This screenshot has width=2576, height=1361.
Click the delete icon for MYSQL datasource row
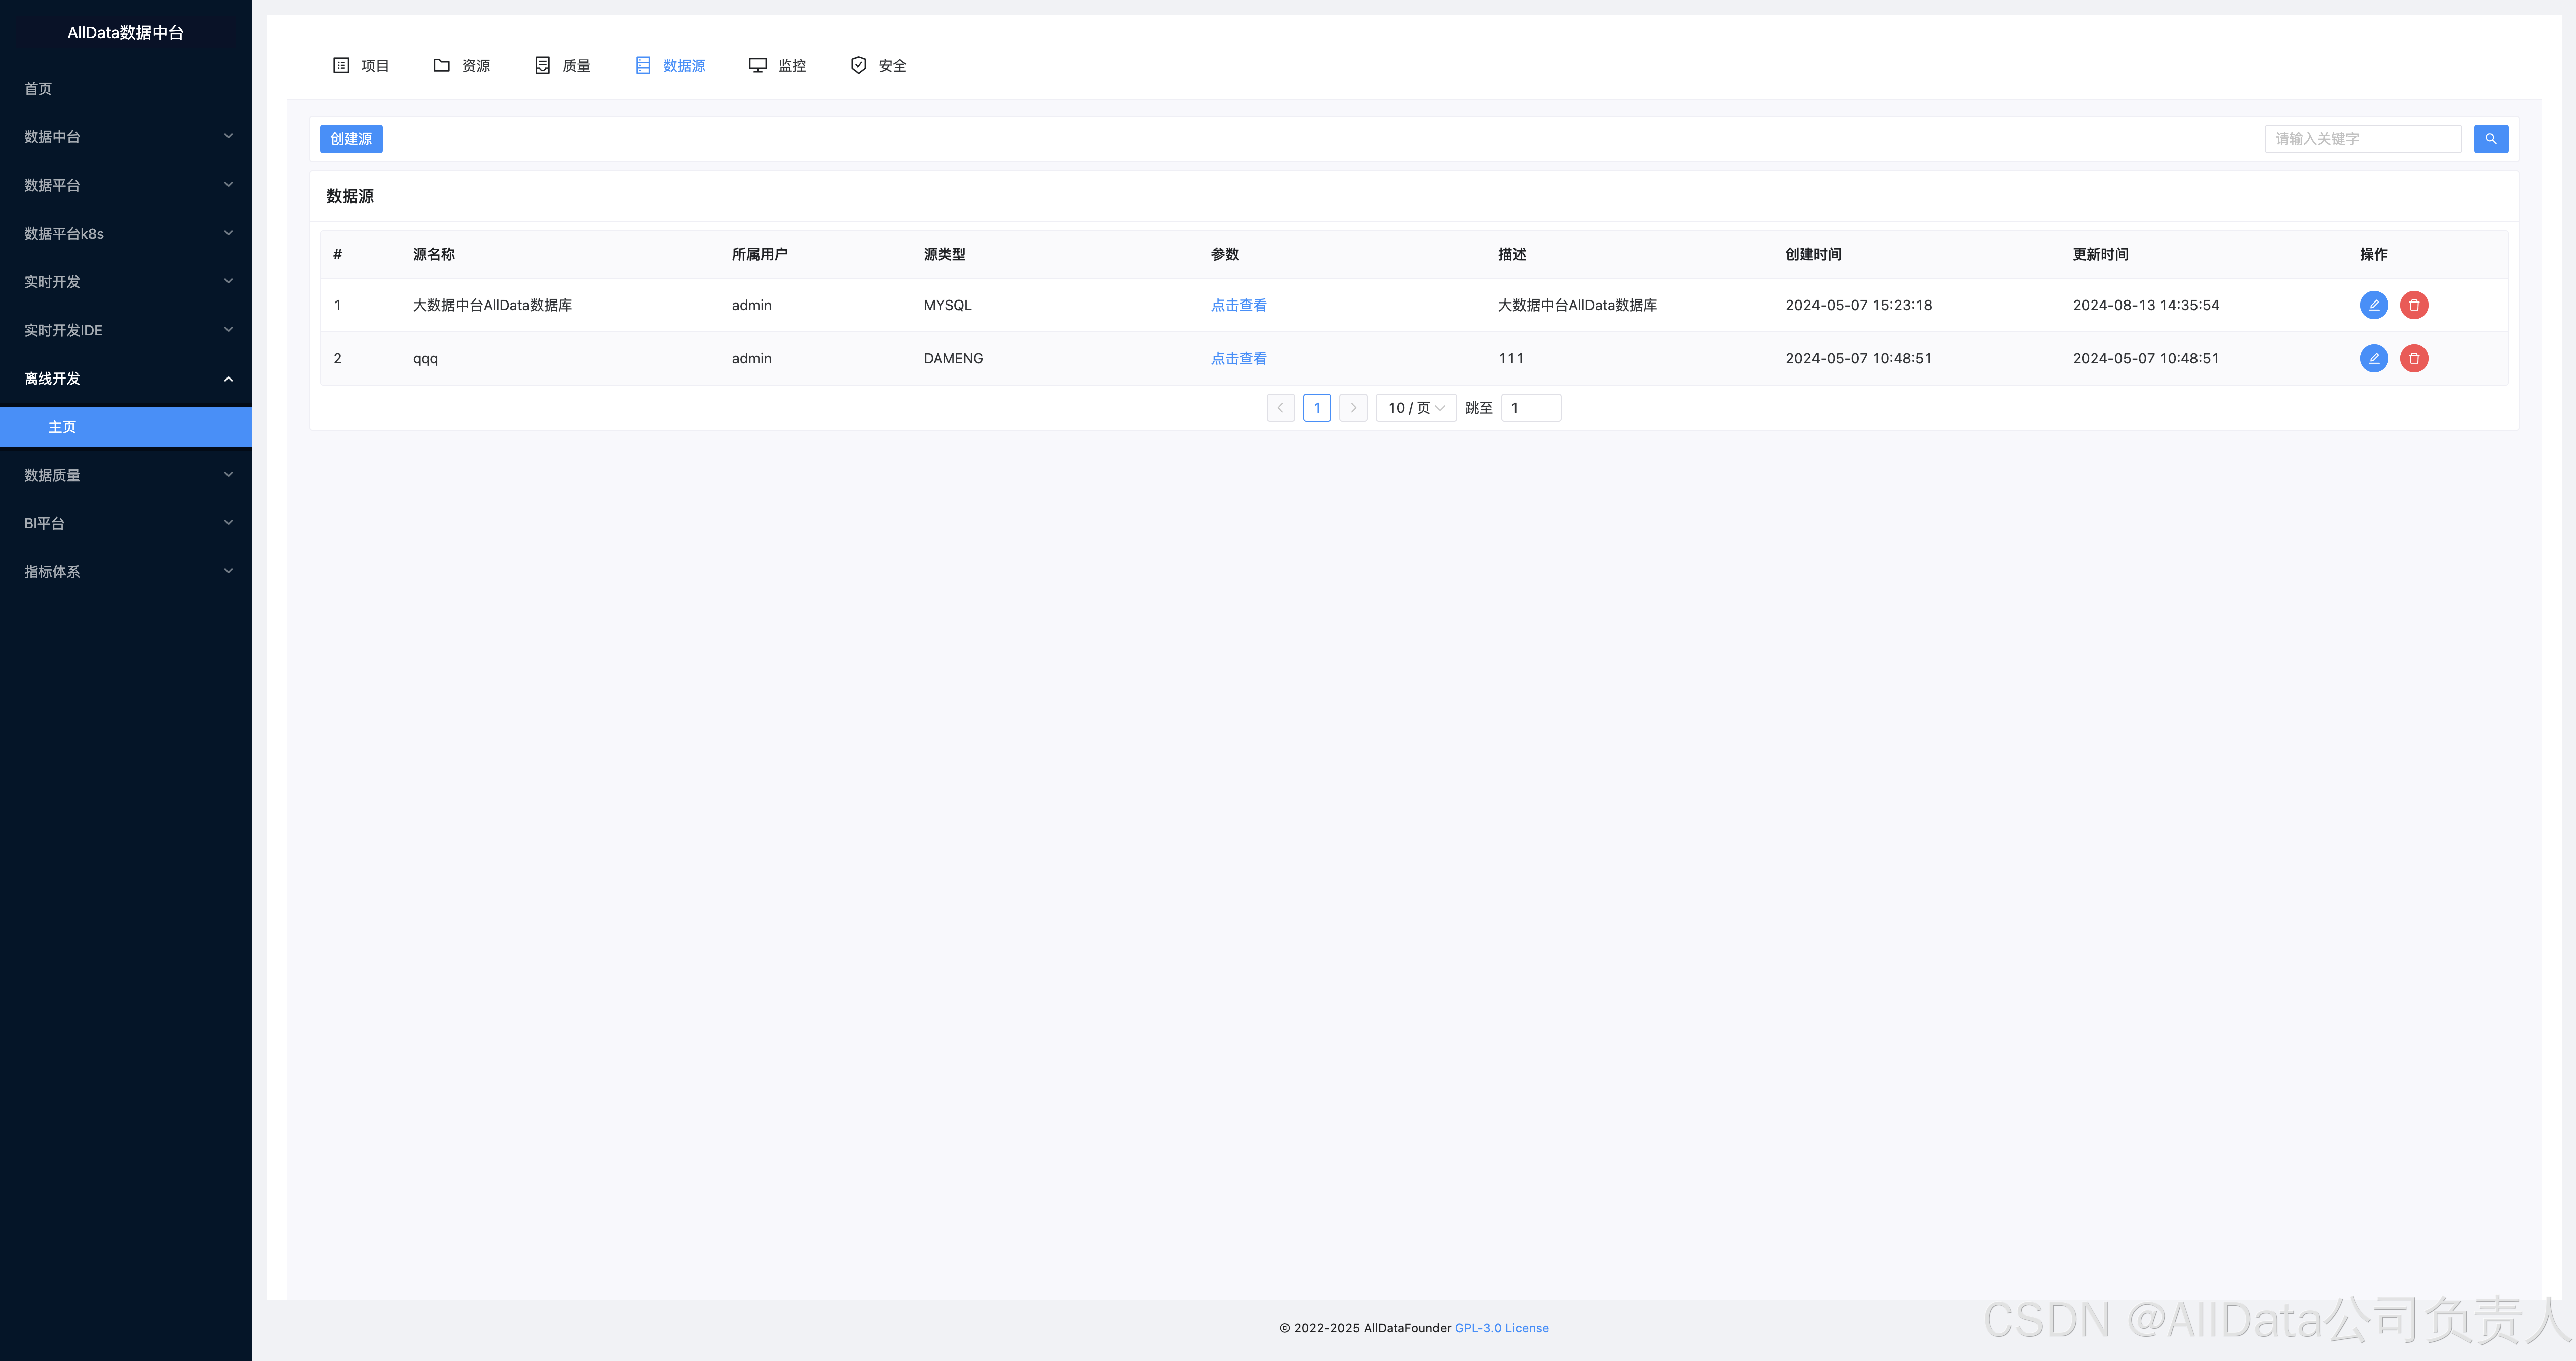coord(2413,305)
